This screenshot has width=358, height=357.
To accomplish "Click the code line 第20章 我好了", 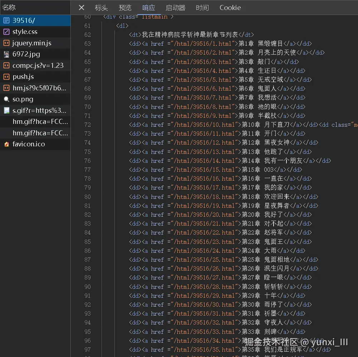I will 220,215.
